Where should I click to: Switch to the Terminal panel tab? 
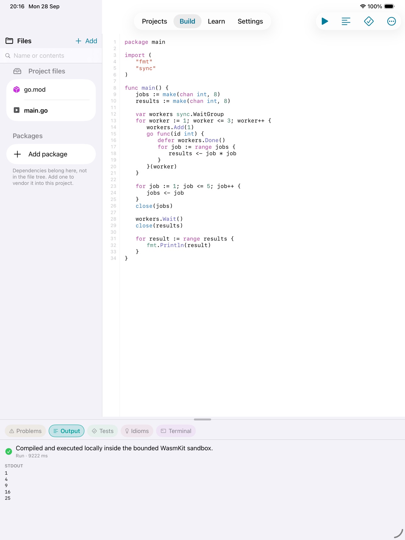[176, 431]
